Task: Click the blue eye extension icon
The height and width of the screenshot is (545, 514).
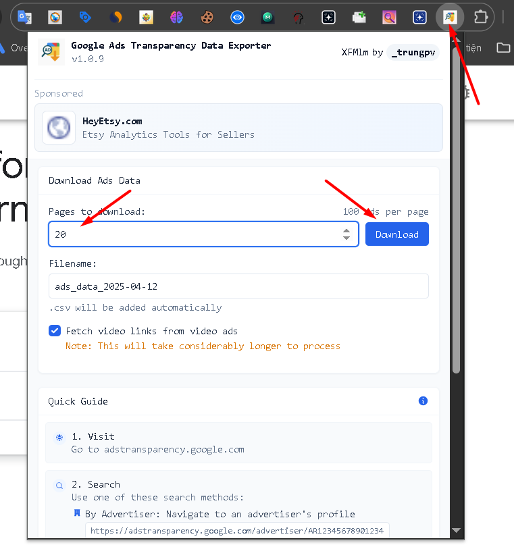Action: coord(237,17)
